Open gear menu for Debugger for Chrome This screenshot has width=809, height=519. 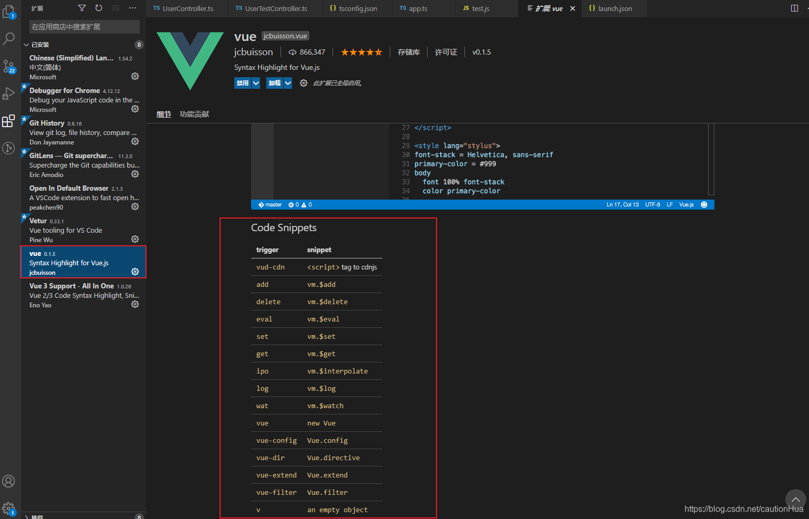click(x=135, y=109)
